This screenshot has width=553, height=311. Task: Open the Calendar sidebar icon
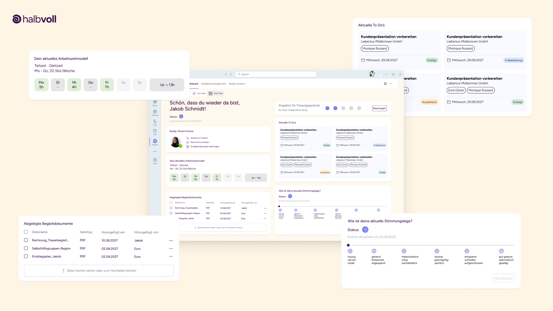[x=155, y=112]
